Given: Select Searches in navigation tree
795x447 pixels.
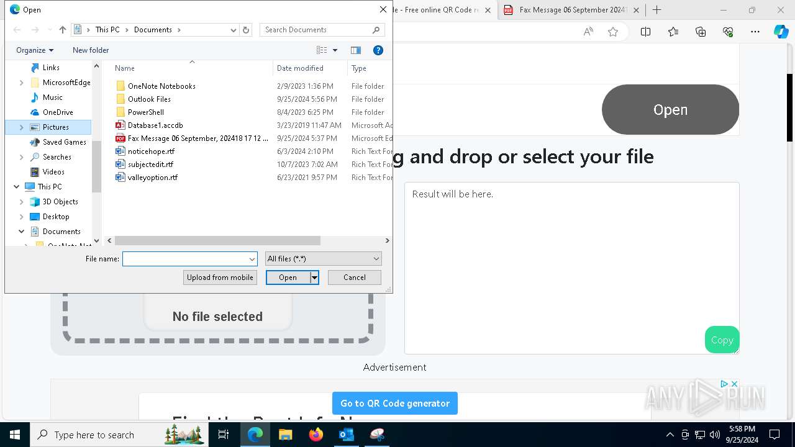Looking at the screenshot, I should [57, 157].
